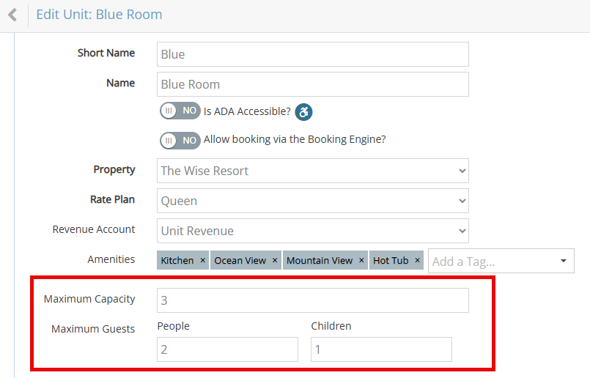
Task: Click the ADA accessibility wheelchair icon
Action: coord(303,112)
